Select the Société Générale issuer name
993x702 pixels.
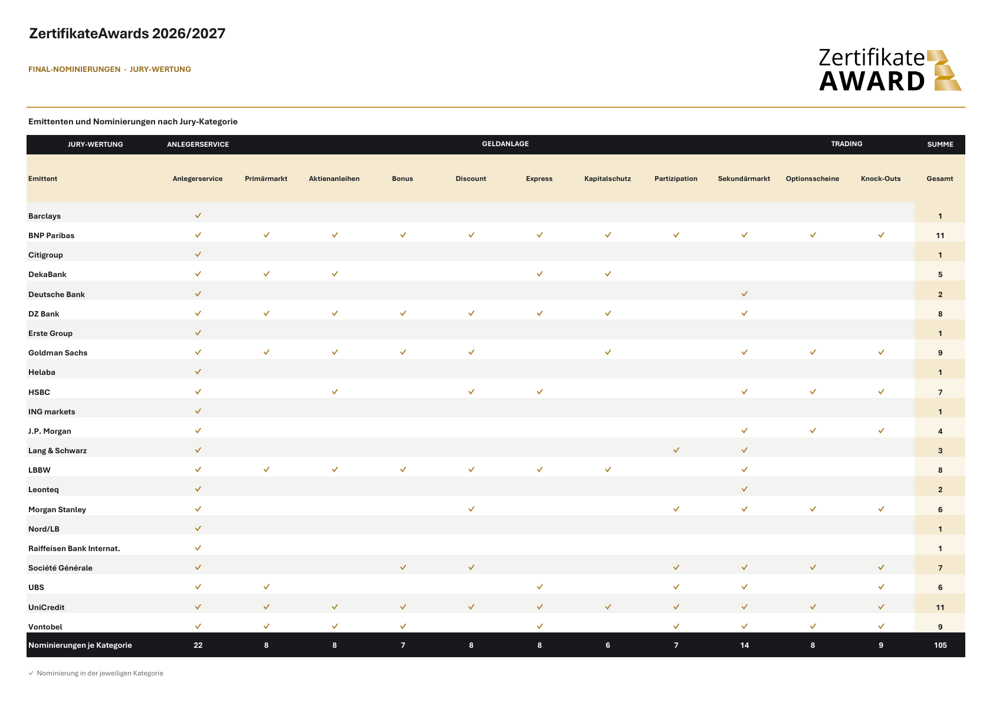coord(61,568)
